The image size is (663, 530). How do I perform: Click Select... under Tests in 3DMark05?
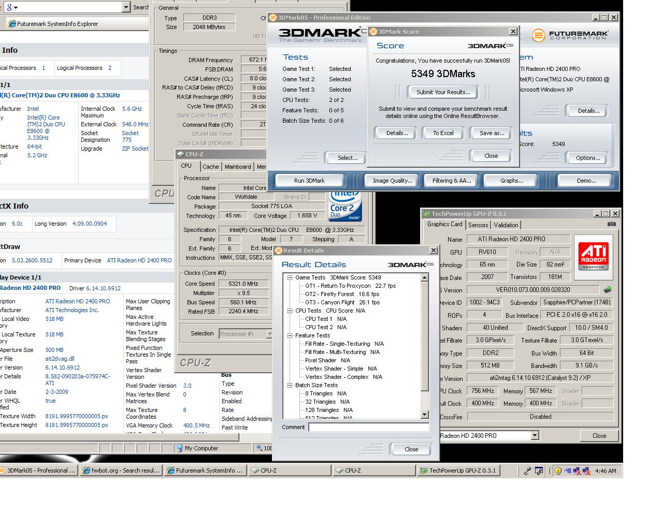(347, 158)
